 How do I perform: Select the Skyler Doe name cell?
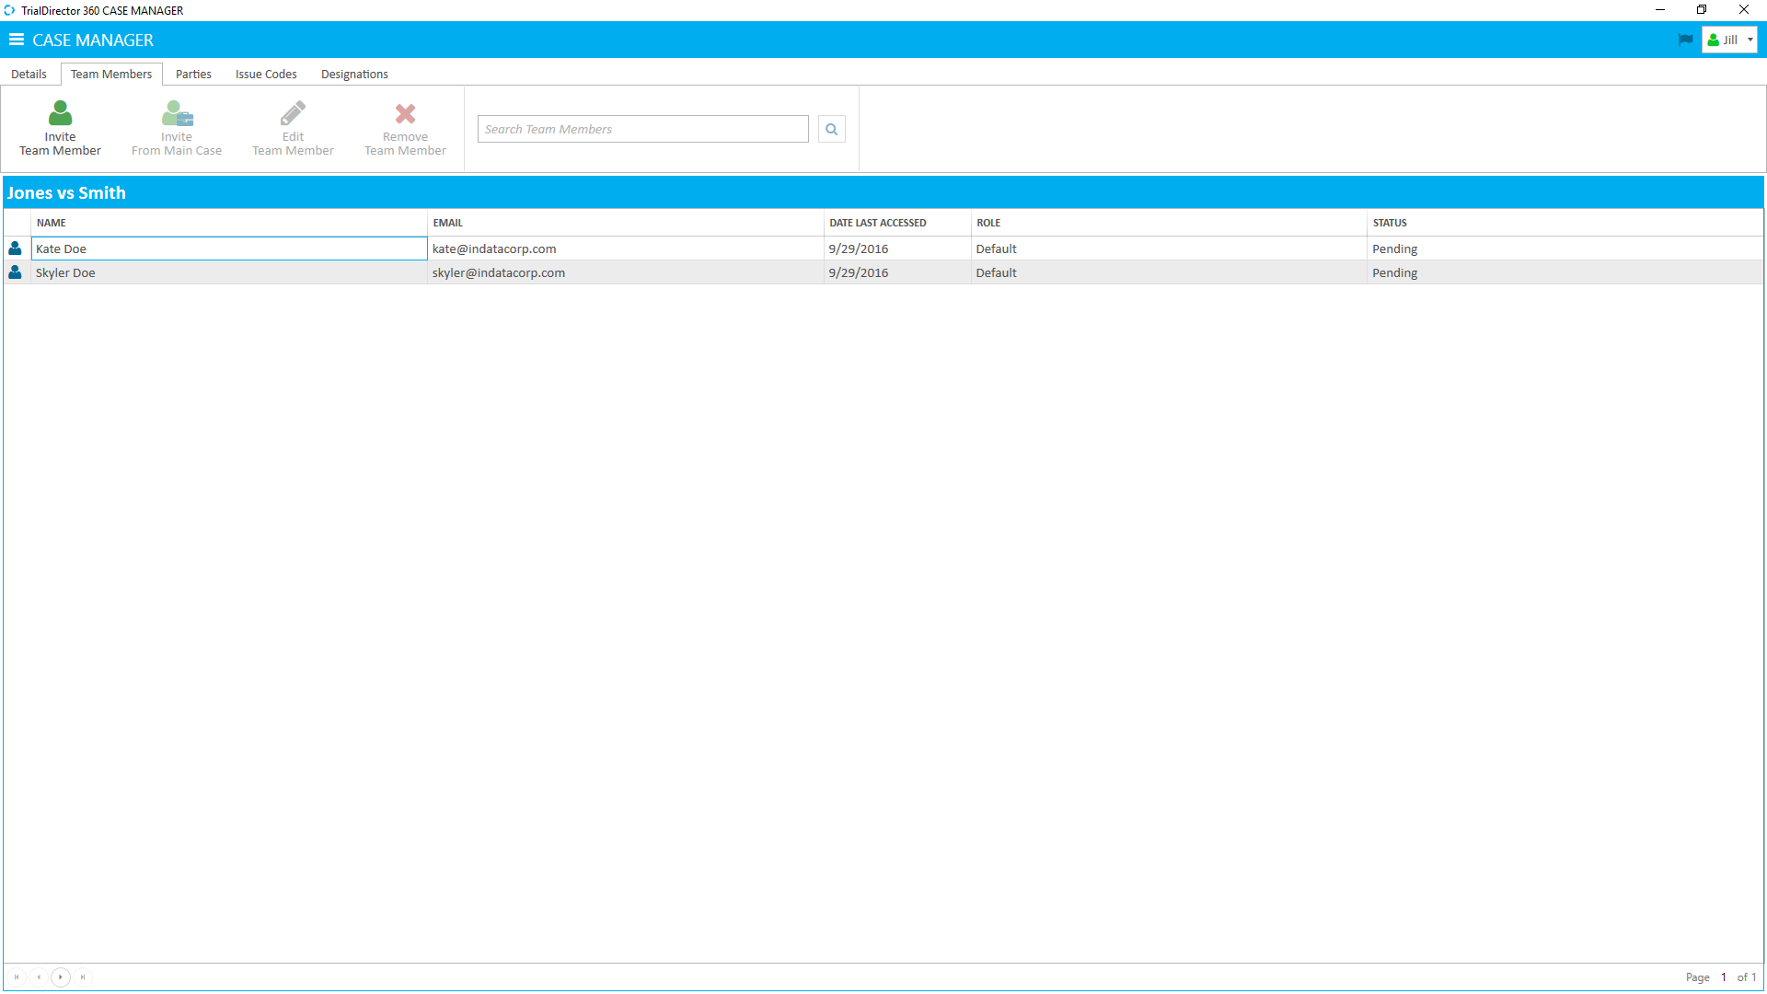click(x=229, y=272)
